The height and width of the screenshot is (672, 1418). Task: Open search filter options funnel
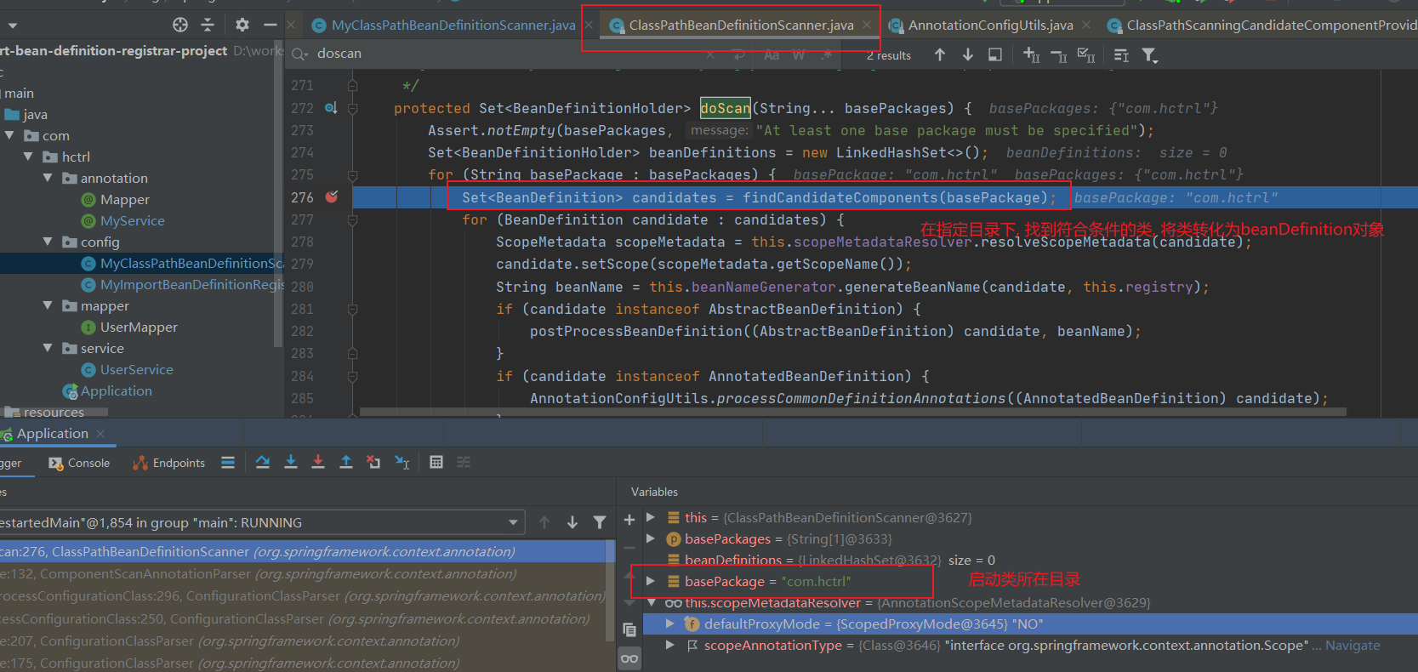click(1149, 55)
